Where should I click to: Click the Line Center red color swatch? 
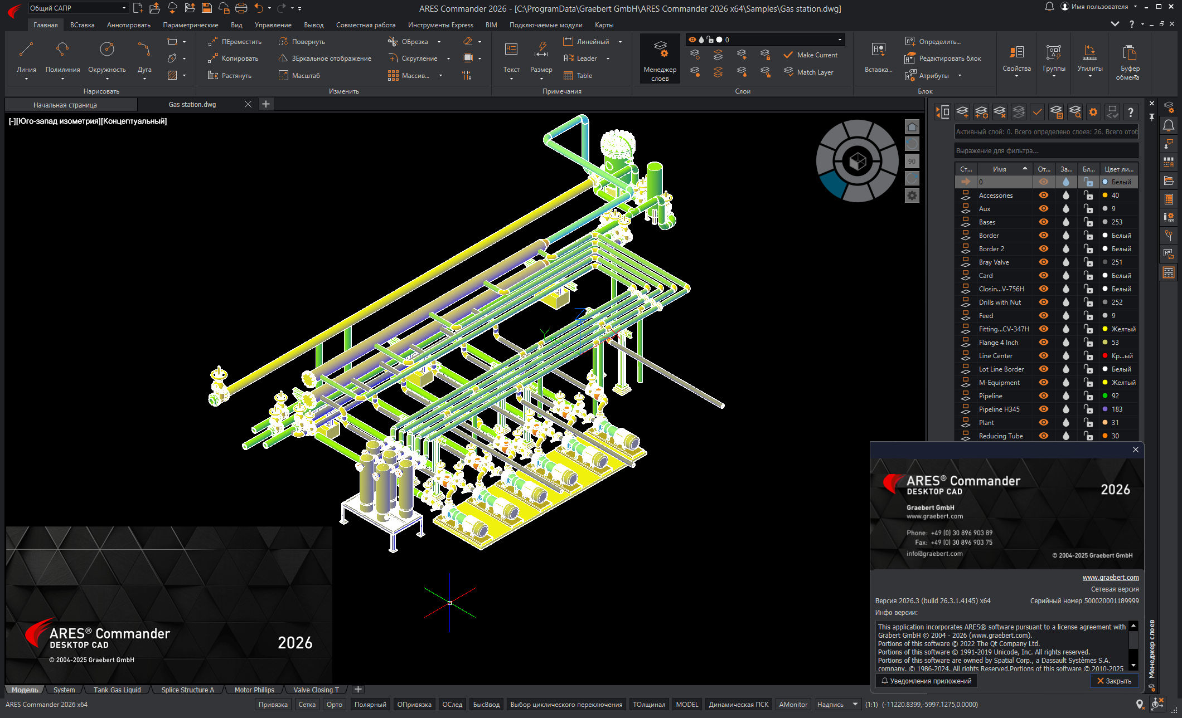[x=1105, y=356]
